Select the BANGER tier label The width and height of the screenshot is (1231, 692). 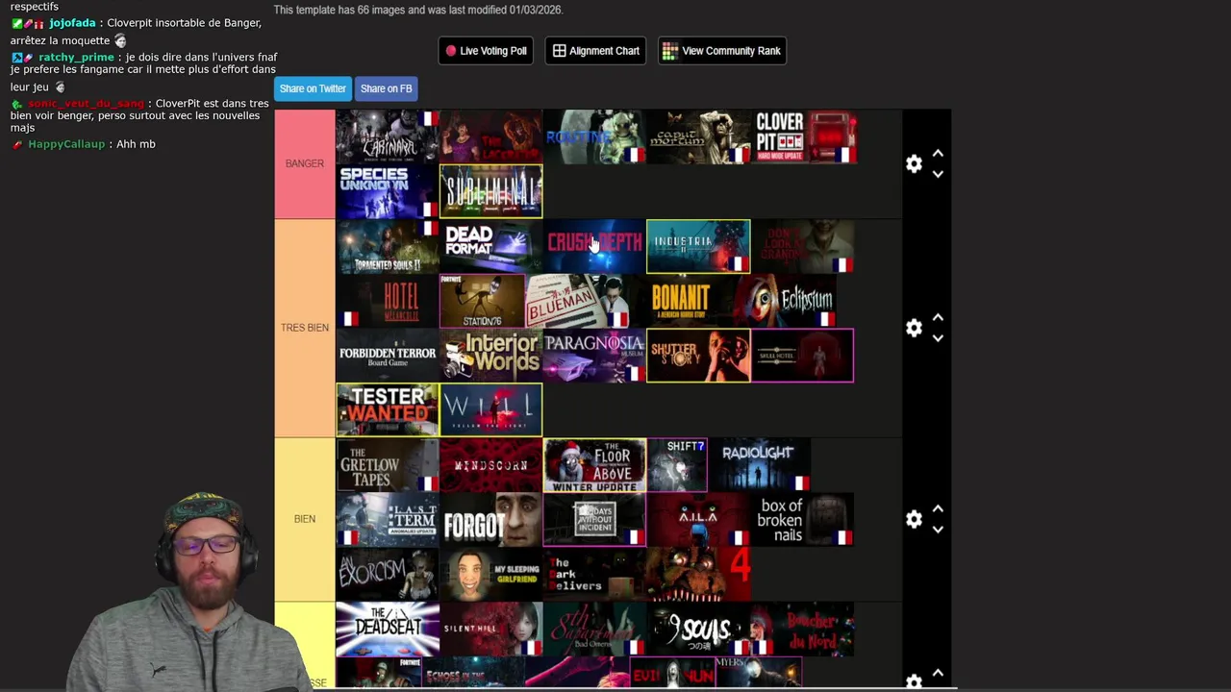tap(305, 163)
